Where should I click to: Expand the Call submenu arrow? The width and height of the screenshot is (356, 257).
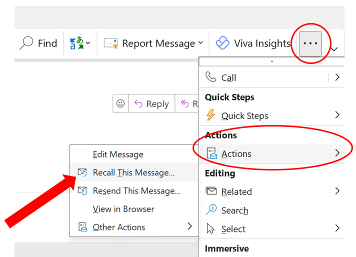coord(337,77)
